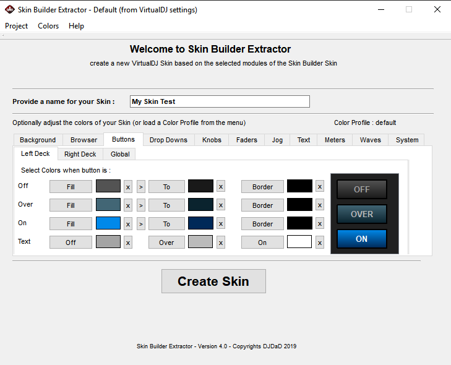Pick the bright blue On fill swatch
Viewport: 451px width, 365px height.
click(x=108, y=223)
